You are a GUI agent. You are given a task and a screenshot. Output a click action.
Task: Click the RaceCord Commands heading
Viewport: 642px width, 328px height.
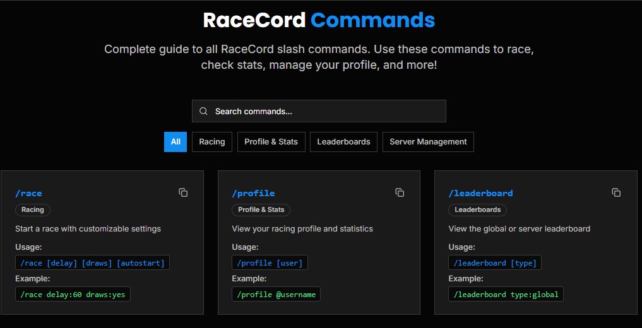point(319,20)
